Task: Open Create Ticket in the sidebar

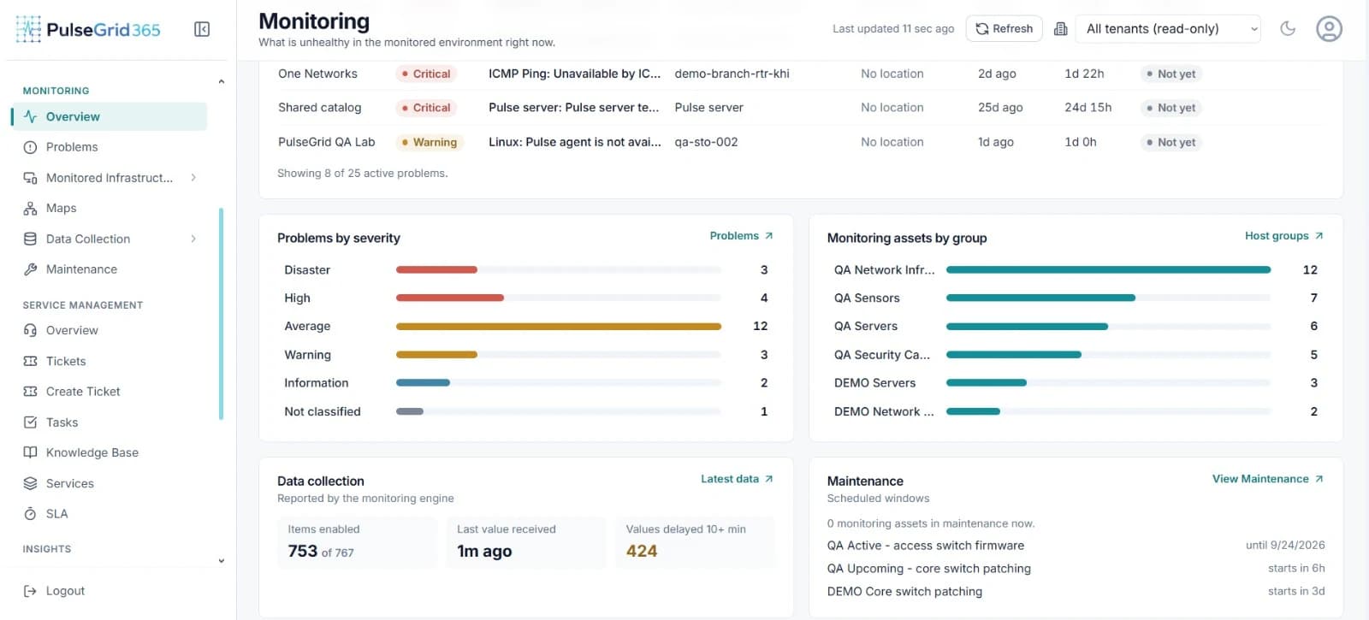Action: coord(110,391)
